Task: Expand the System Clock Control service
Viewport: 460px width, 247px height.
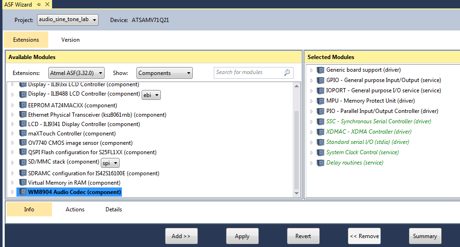Action: pyautogui.click(x=312, y=152)
